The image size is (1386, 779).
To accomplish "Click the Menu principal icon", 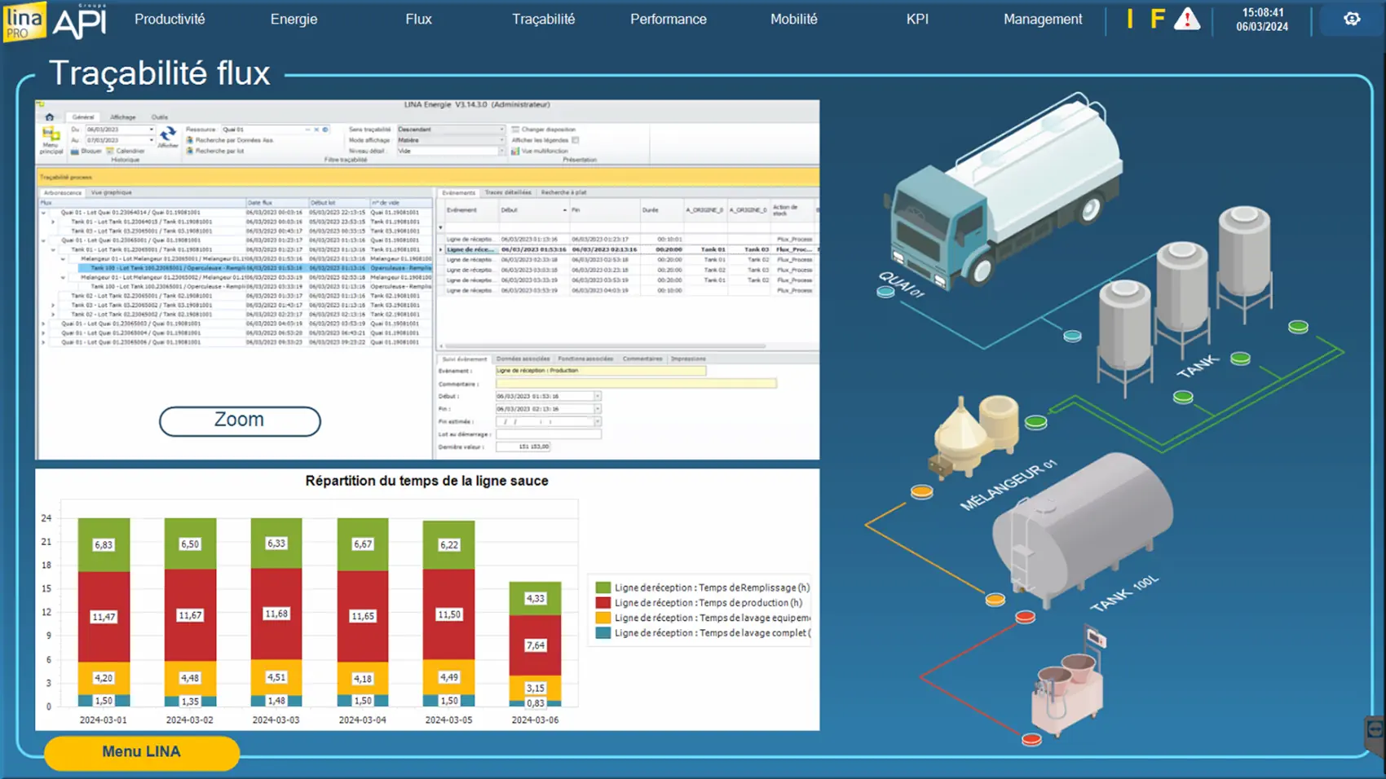I will (51, 139).
